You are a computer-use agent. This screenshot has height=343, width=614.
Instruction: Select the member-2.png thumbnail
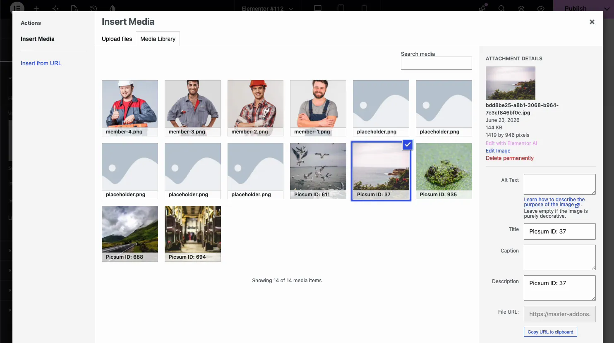click(255, 108)
